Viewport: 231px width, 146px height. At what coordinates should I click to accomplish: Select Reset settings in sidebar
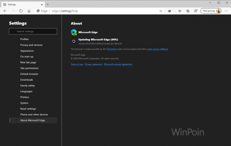[x=28, y=109]
